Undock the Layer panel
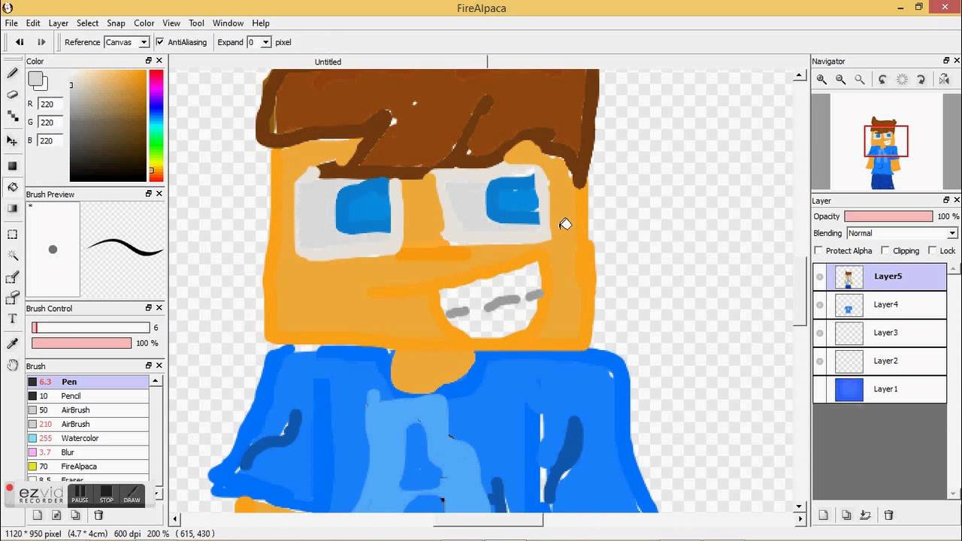 (x=946, y=201)
